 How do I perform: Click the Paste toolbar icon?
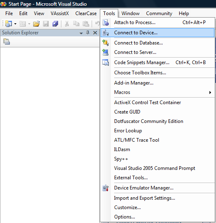[x=86, y=24]
